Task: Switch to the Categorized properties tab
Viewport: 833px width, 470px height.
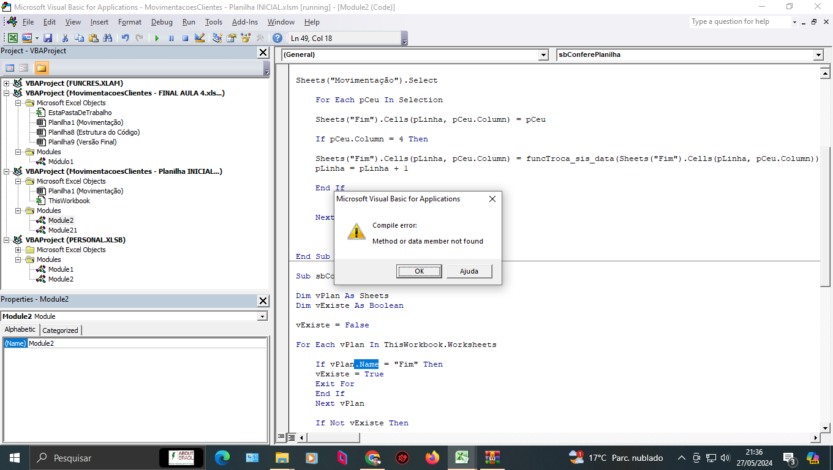Action: (x=61, y=330)
